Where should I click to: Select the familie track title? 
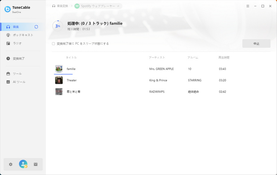click(x=71, y=69)
